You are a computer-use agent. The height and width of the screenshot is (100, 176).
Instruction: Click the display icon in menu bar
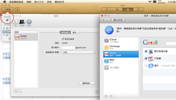pyautogui.click(x=155, y=2)
